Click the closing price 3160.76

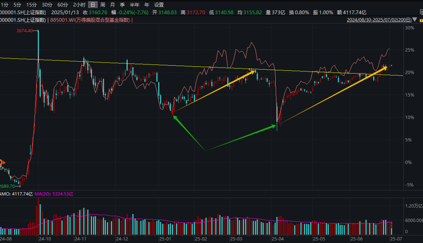pyautogui.click(x=98, y=13)
